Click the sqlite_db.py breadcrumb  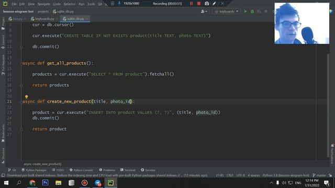(63, 11)
